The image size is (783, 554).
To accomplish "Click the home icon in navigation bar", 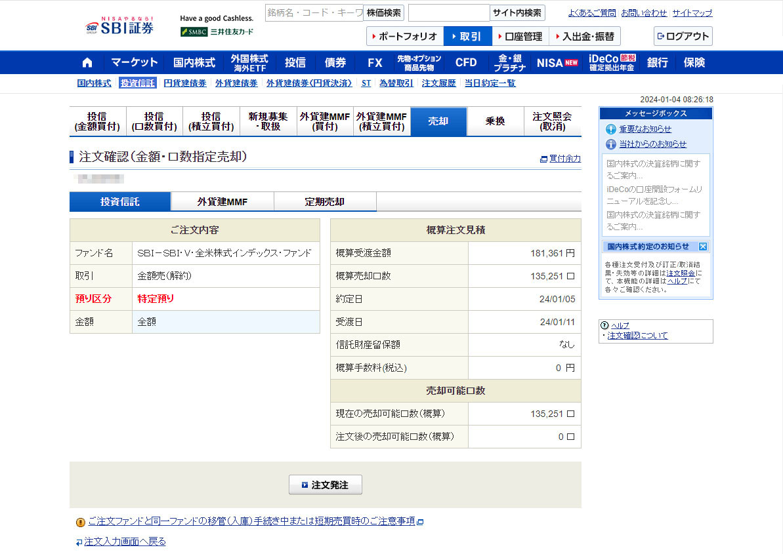I will tap(87, 63).
